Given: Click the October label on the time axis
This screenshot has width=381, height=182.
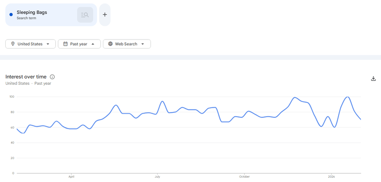Looking at the screenshot, I should [x=244, y=177].
